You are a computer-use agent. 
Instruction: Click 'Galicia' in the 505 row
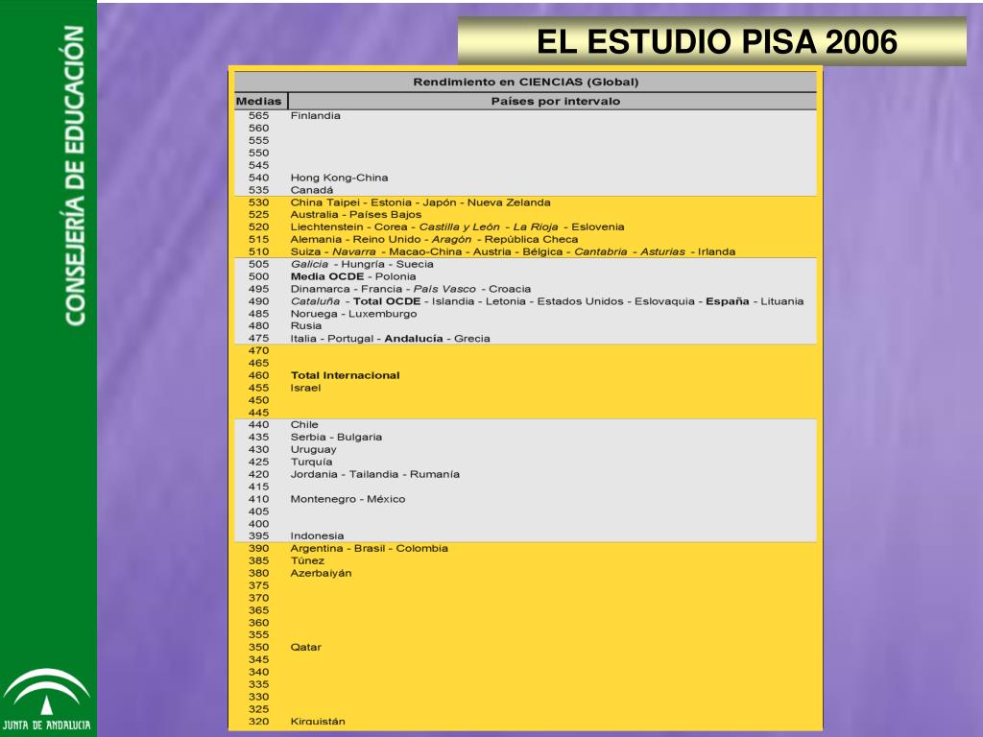(310, 265)
